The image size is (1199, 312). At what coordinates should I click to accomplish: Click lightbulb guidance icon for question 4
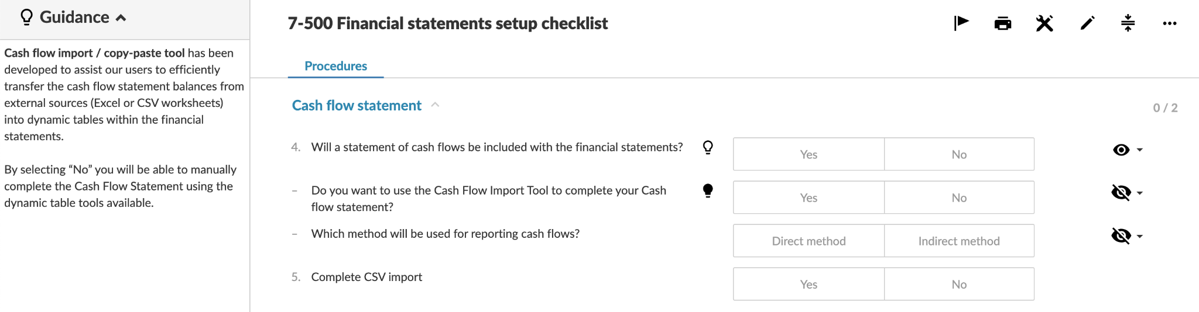point(708,147)
